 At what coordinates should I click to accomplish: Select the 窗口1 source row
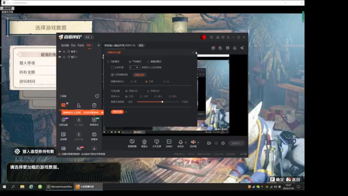[80, 57]
